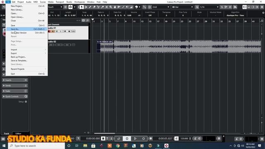
Task: Select the Zoom magnifier tool
Action: coord(111,7)
